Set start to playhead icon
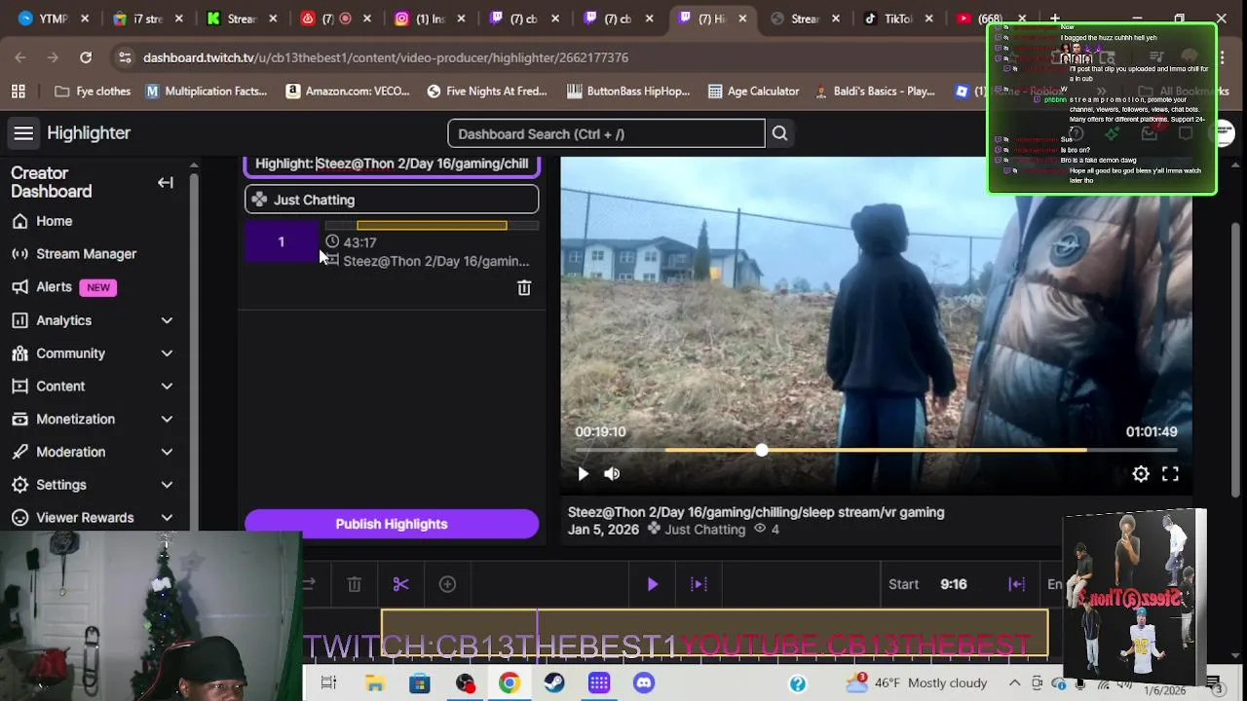Screen dimensions: 1247x701 pos(1016,584)
